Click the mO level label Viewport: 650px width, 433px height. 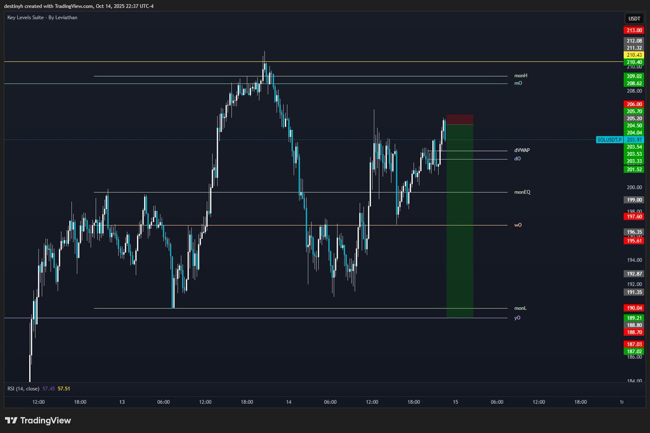pyautogui.click(x=518, y=83)
